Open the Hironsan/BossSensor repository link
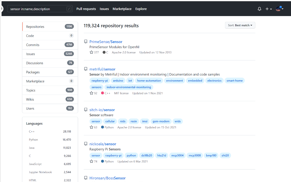The image size is (291, 182). [107, 178]
